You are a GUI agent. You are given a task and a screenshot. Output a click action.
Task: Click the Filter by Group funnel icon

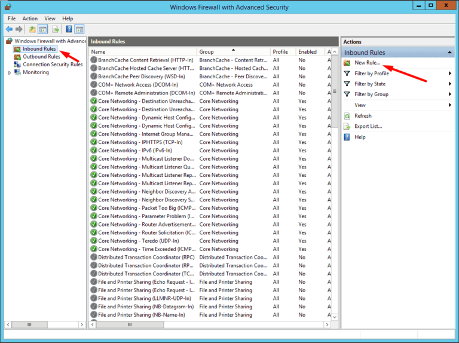tap(347, 94)
